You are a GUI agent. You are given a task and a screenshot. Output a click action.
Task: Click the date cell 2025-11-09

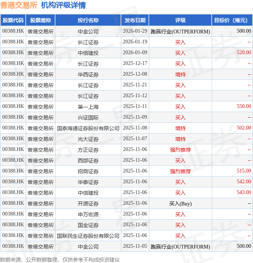135,117
